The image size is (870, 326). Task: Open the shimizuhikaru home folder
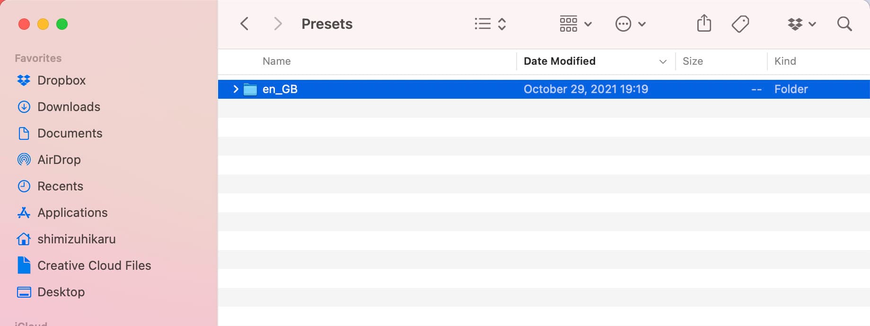[76, 239]
